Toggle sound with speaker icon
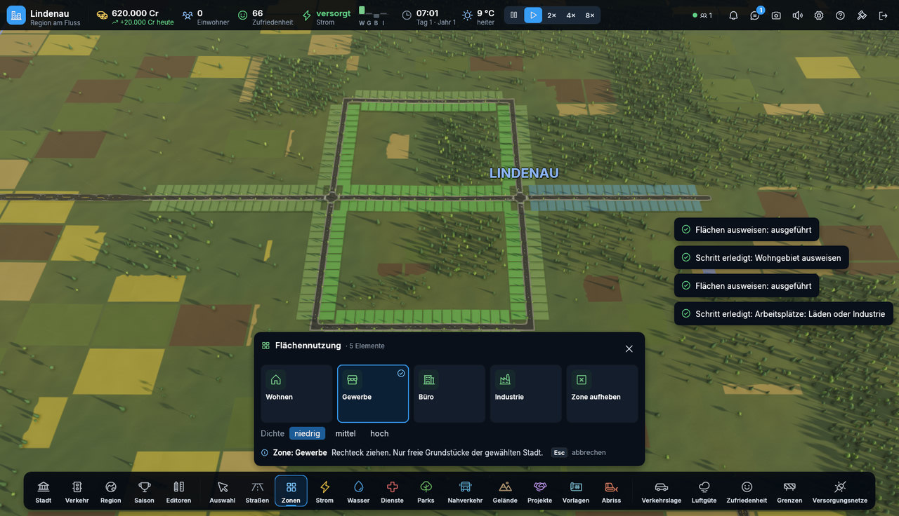This screenshot has height=516, width=899. [x=798, y=15]
